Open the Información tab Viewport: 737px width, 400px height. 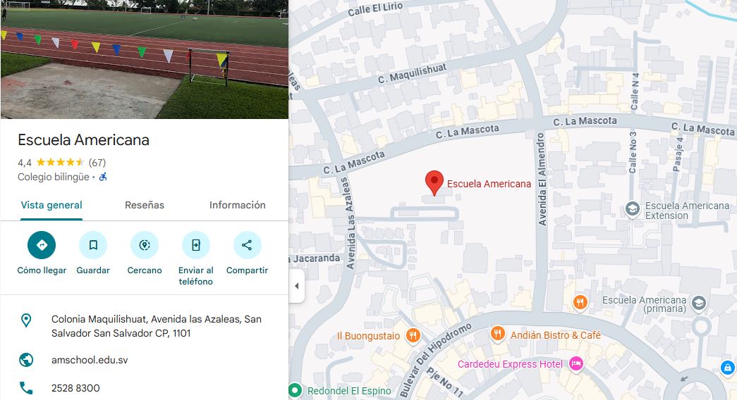coord(238,205)
